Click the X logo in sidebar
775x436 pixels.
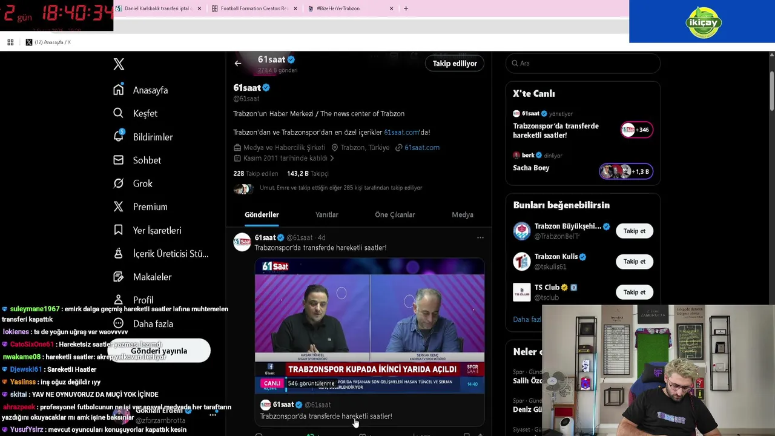pyautogui.click(x=119, y=64)
